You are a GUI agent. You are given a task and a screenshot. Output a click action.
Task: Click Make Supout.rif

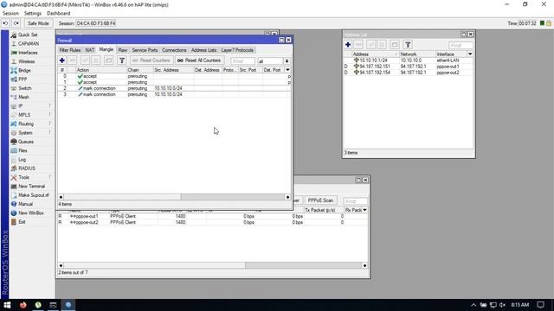[33, 195]
